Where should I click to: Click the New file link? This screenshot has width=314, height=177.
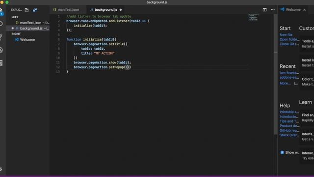click(286, 35)
